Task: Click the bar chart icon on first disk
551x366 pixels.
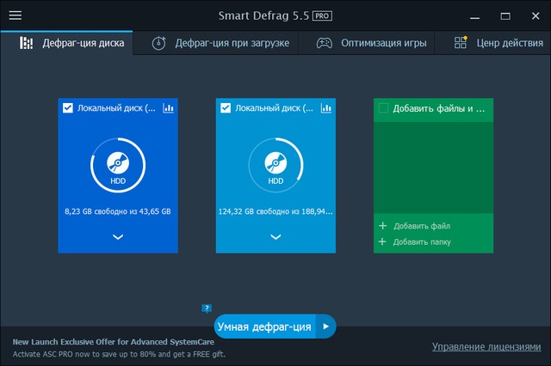Action: 168,108
